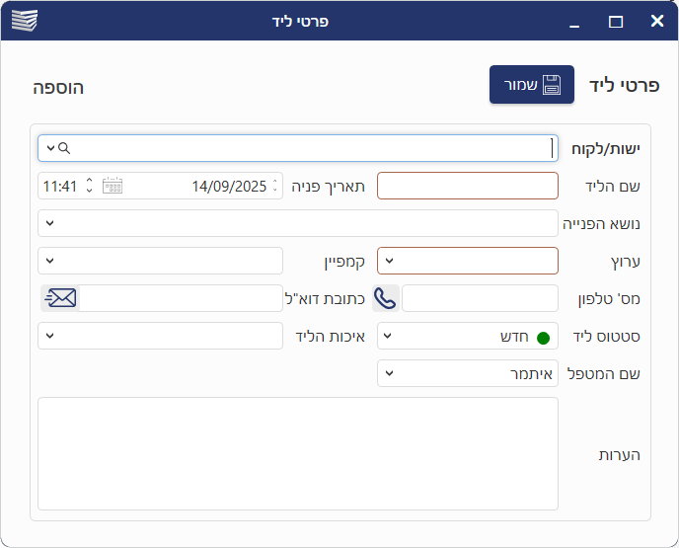
Task: Open the calendar date picker icon
Action: tap(113, 186)
